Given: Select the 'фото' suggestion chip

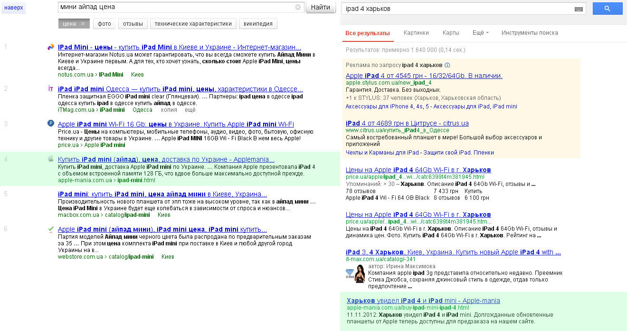Looking at the screenshot, I should 104,24.
